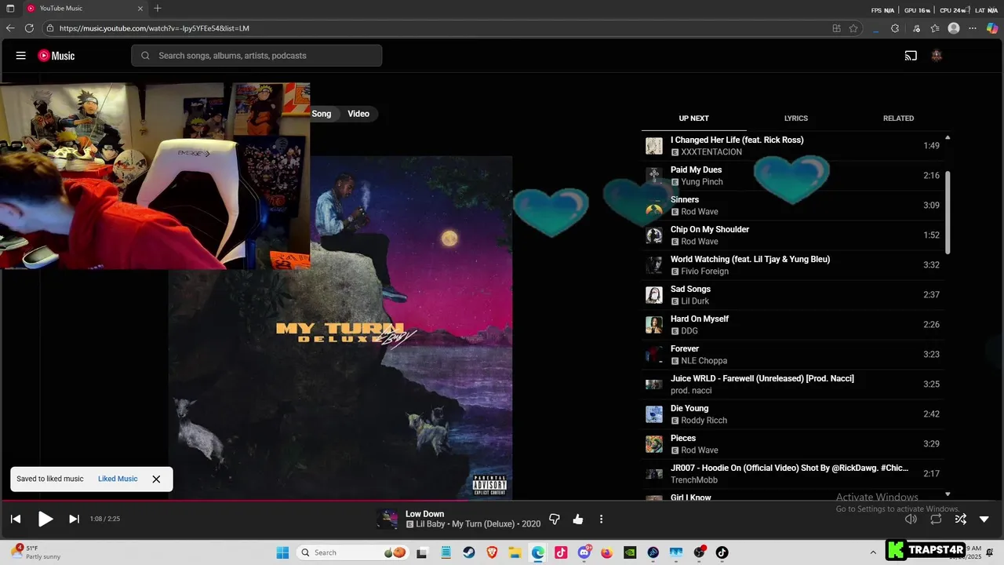This screenshot has height=565, width=1004.
Task: Click the song progress bar
Action: coord(502,501)
